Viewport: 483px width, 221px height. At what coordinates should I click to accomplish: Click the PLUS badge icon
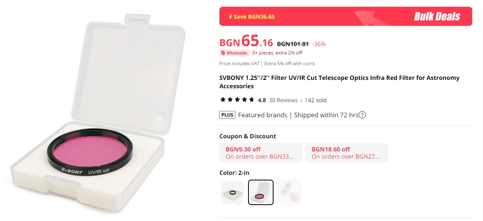pyautogui.click(x=227, y=115)
